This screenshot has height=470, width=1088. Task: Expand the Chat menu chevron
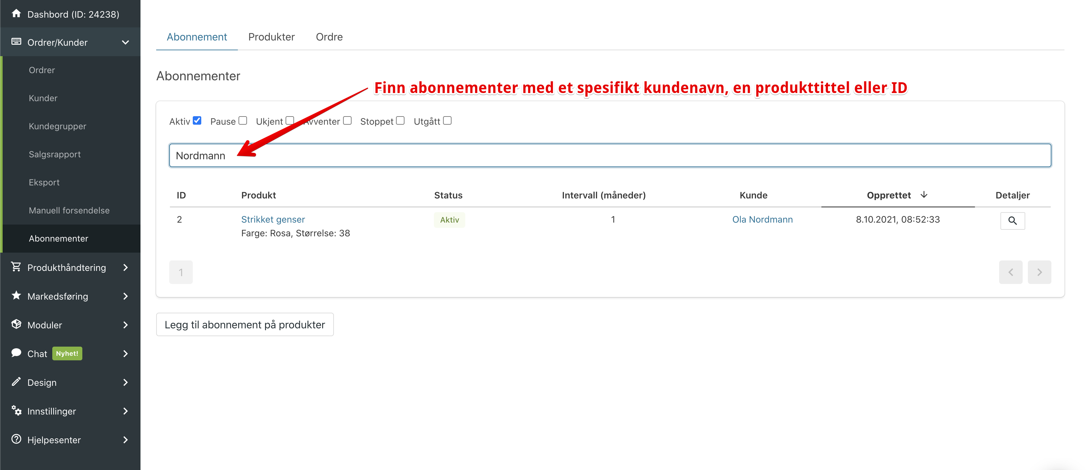125,353
